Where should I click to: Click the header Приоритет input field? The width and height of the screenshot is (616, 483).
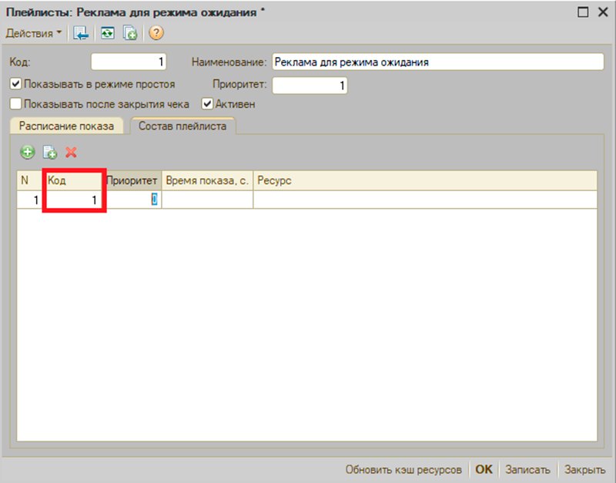(310, 86)
